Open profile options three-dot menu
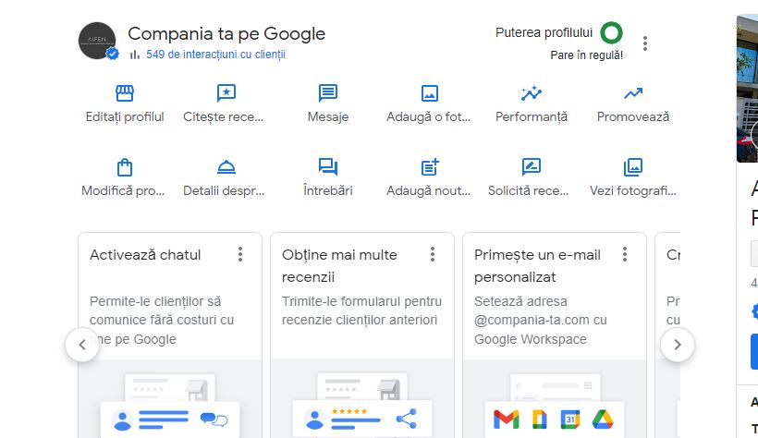Viewport: 758px width, 438px height. (645, 43)
